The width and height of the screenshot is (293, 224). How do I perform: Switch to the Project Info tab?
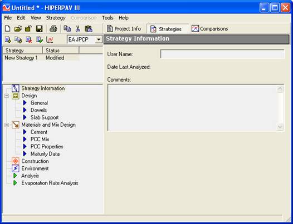(124, 29)
